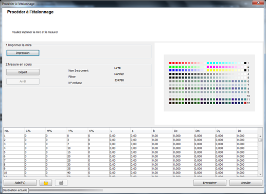266x194 pixels.
Task: Click the Destination actuelle progress bar
Action: (66, 190)
